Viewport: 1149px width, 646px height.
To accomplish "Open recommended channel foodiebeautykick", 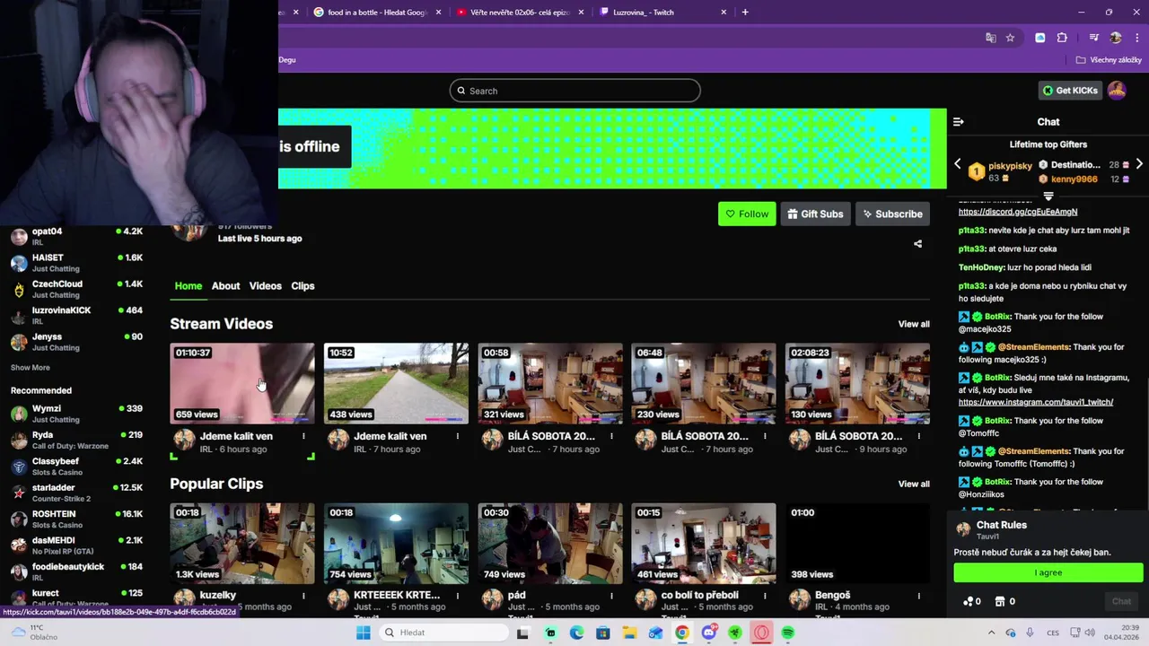I will tap(76, 572).
